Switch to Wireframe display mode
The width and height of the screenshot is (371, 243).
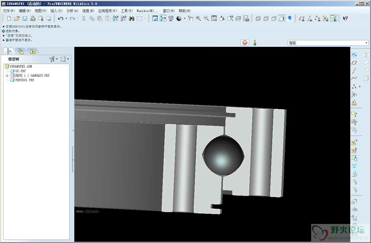(x=258, y=18)
